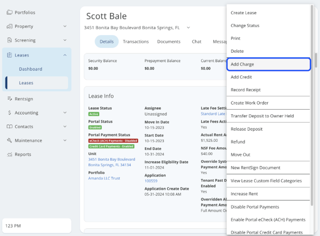The image size is (320, 236).
Task: Click the Accounting dollar icon
Action: click(10, 113)
